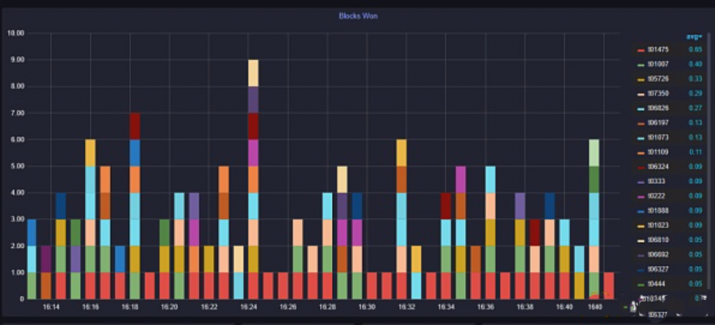Toggle series t05726 in the legend
Screen dimensions: 715x325
click(x=658, y=79)
